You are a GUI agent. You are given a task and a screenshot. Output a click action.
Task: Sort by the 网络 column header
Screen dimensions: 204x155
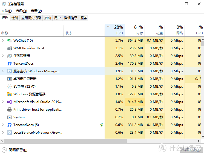[x=175, y=30]
